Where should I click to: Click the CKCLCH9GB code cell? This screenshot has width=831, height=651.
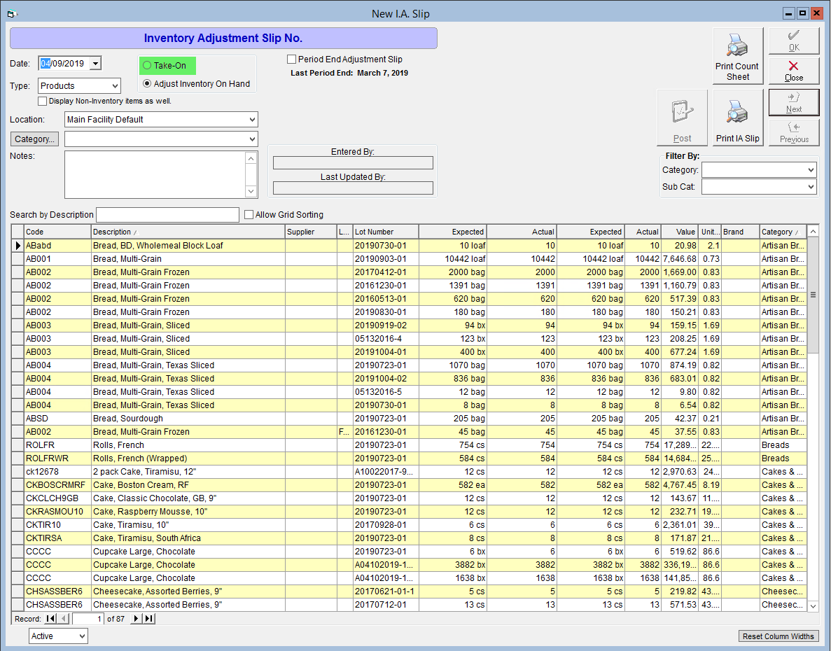tap(58, 498)
